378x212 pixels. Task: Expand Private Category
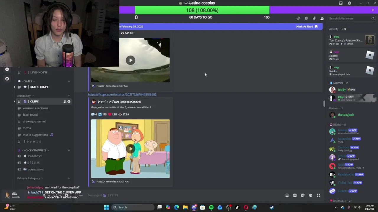coord(30,178)
